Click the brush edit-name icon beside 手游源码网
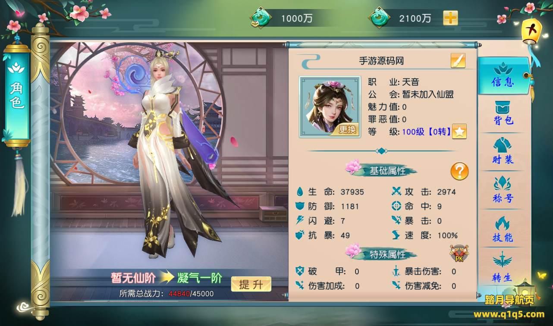Viewport: 553px width, 326px height. coord(458,61)
